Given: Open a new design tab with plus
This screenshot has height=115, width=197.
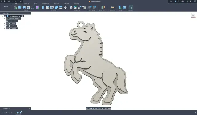Looking at the screenshot, I should coord(171,1).
